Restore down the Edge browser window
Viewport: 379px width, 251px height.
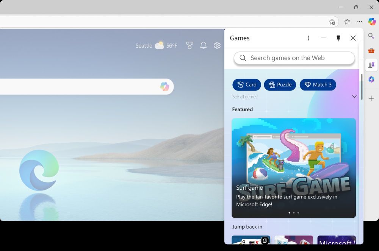pyautogui.click(x=356, y=7)
